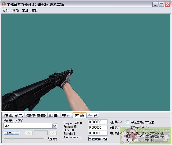Maximize the model viewer window
Screen dimensions: 172x145
pyautogui.click(x=161, y=4)
